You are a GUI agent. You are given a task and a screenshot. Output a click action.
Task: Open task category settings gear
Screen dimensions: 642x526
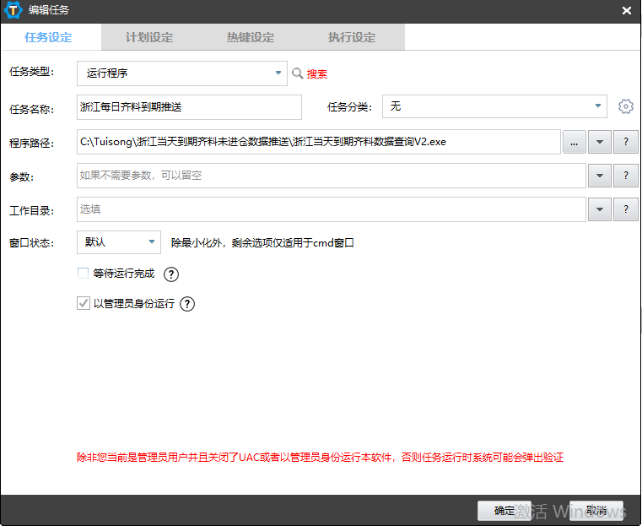625,106
